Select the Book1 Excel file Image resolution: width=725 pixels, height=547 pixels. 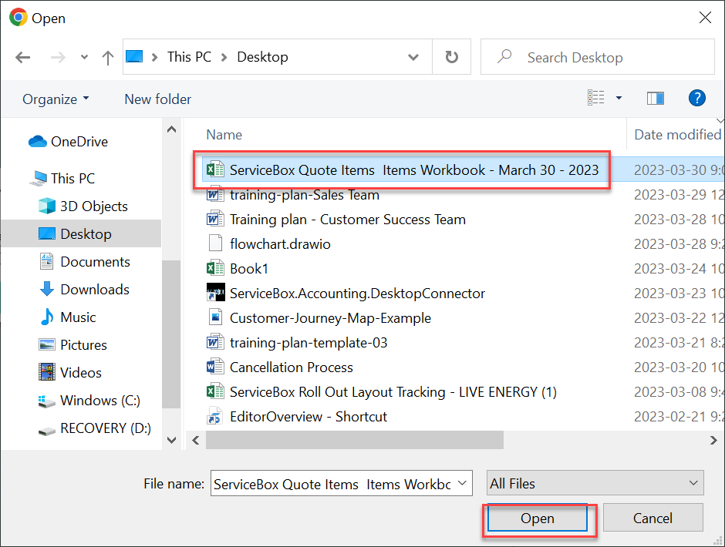[249, 268]
